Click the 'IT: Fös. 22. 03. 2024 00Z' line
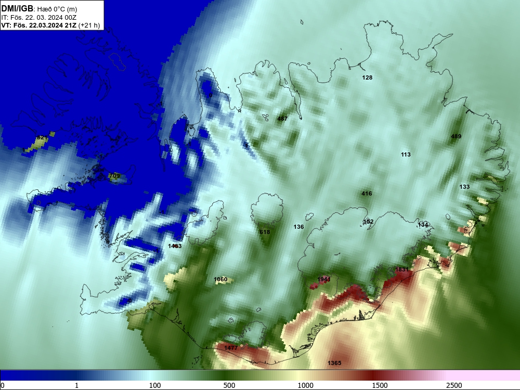Screen dimensions: 520x390 [x=39, y=18]
